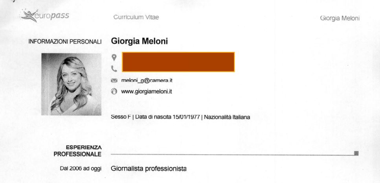Click the gray square section marker

click(356, 153)
